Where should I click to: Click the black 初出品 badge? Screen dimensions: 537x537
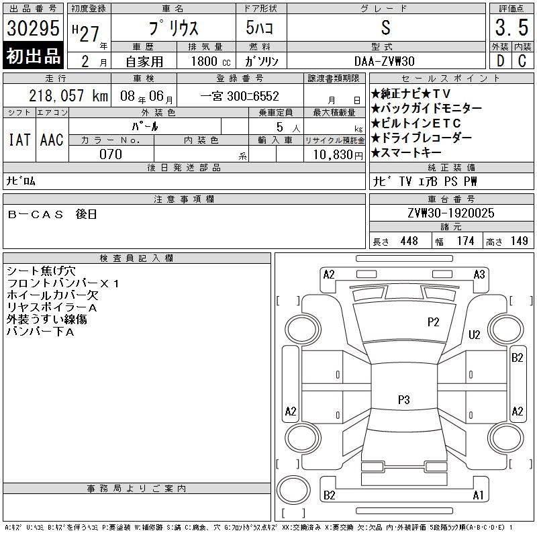click(x=33, y=56)
